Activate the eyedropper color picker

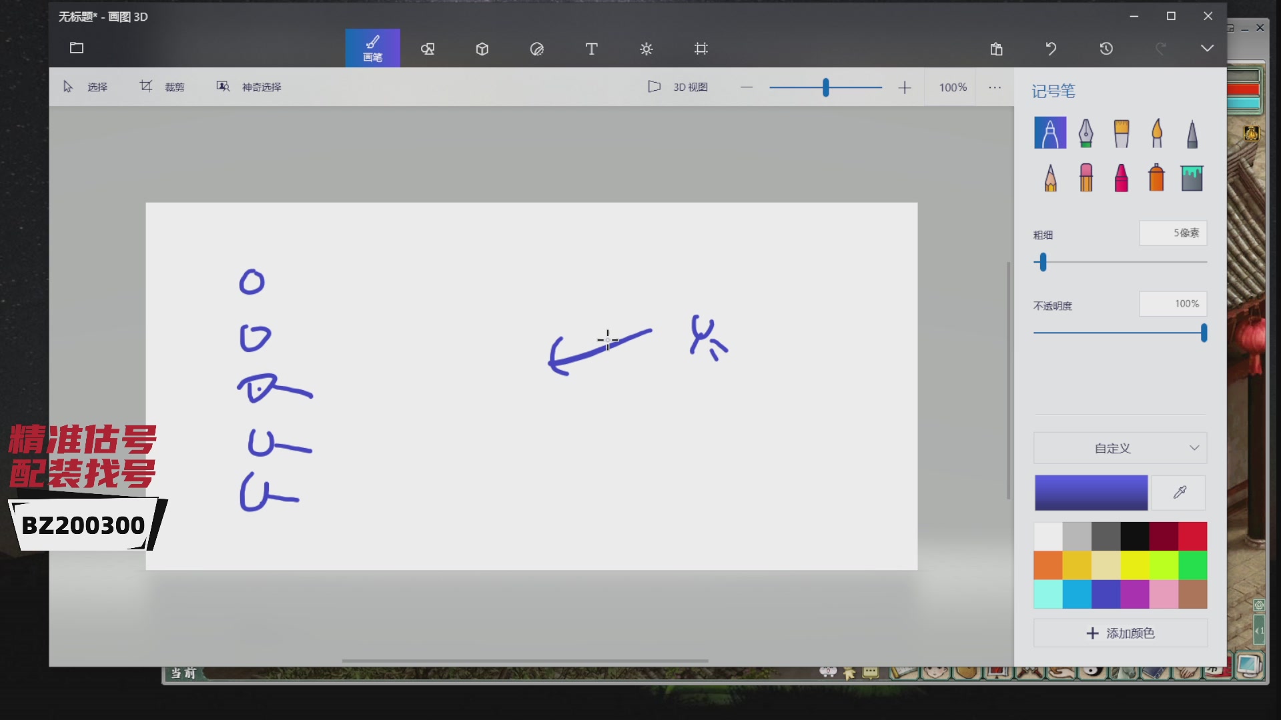[x=1179, y=492]
